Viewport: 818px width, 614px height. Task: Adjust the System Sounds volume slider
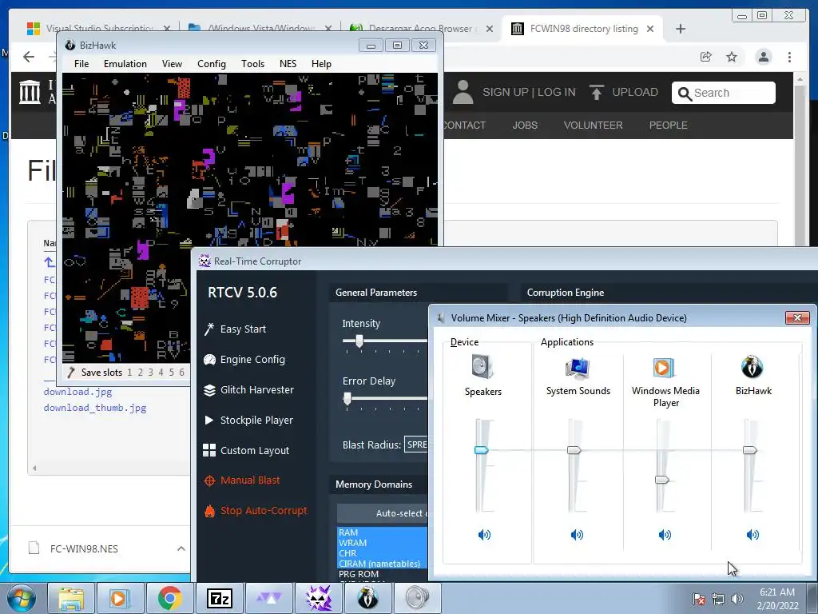[574, 450]
